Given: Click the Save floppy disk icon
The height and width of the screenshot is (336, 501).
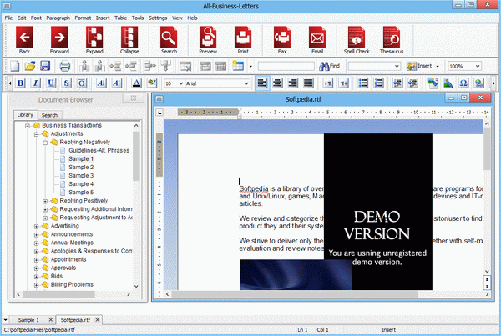Looking at the screenshot, I should tap(45, 66).
